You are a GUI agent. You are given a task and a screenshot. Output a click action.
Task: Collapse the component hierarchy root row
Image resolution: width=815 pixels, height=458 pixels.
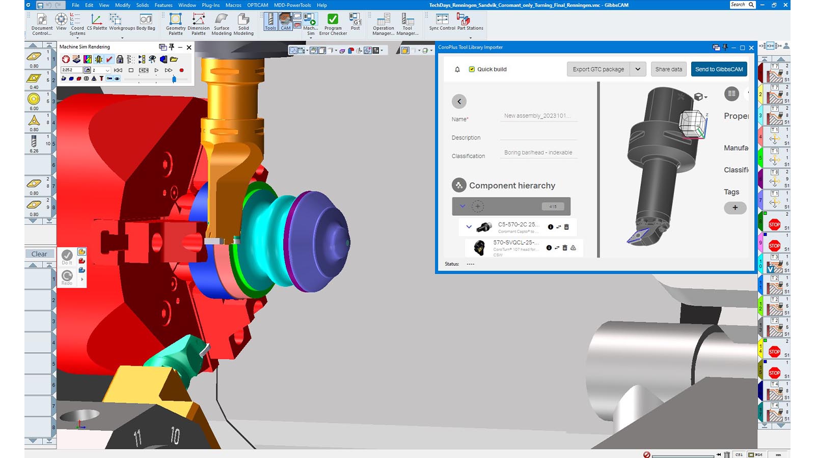pyautogui.click(x=463, y=206)
